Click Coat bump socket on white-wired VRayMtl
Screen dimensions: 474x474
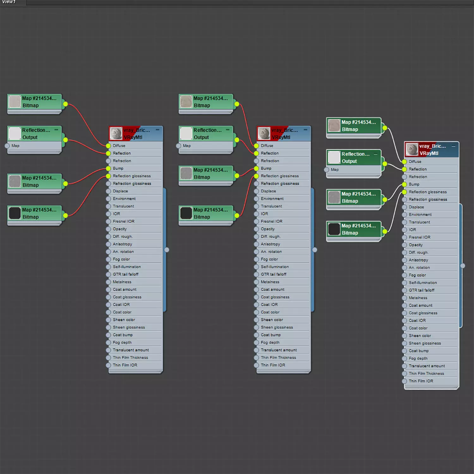[x=404, y=351]
